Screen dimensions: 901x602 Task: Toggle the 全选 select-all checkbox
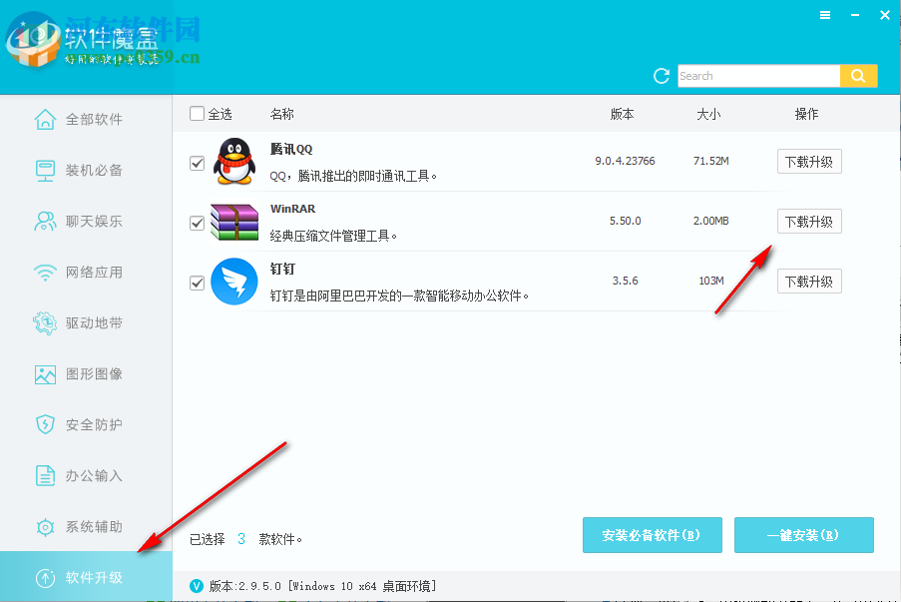[x=198, y=113]
